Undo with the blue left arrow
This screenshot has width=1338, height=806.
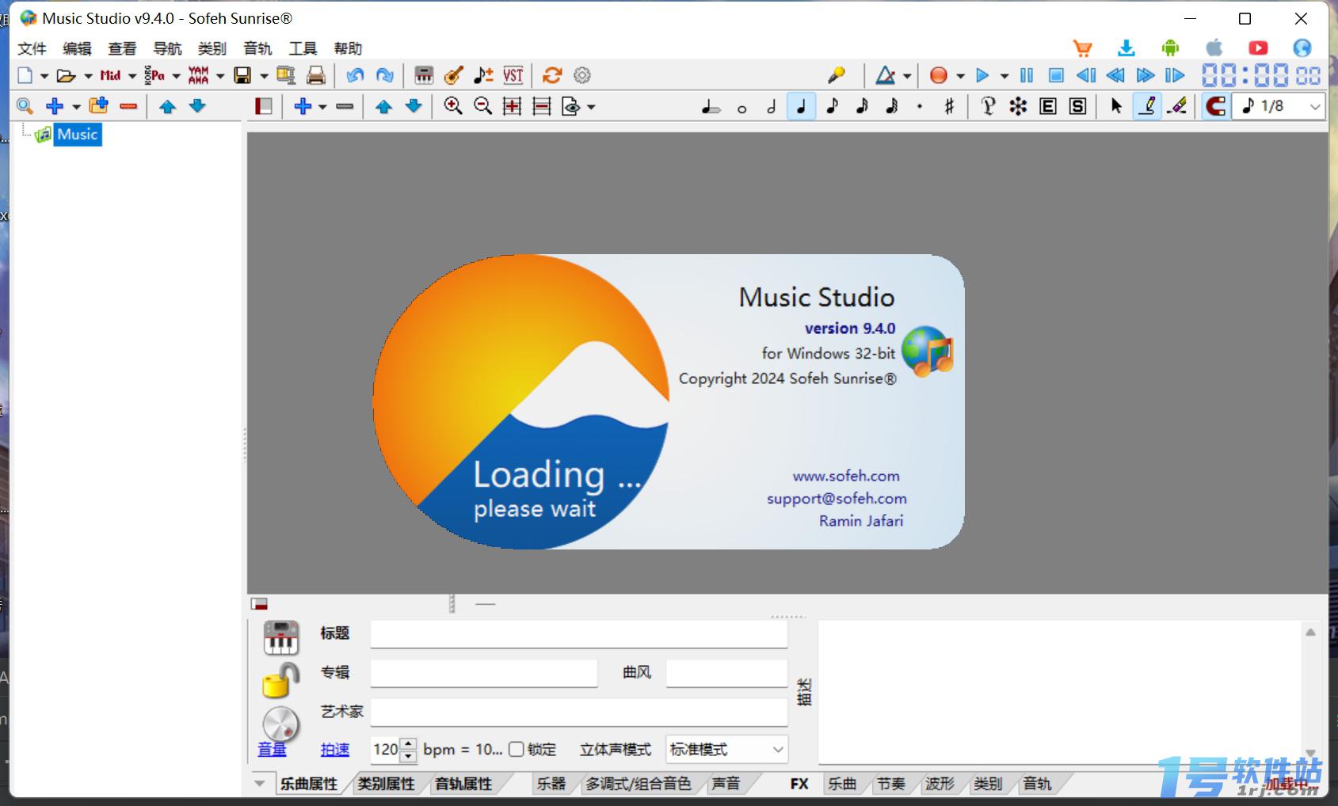(x=355, y=75)
